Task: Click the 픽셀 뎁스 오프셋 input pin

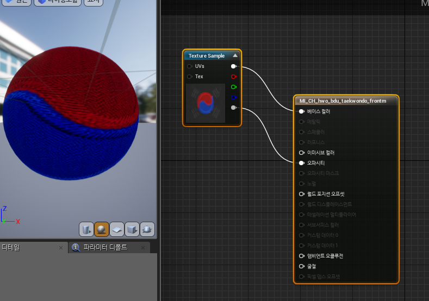Action: [302, 277]
